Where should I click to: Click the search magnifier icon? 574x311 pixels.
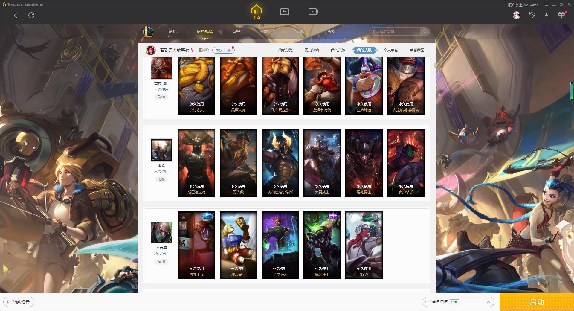point(425,31)
